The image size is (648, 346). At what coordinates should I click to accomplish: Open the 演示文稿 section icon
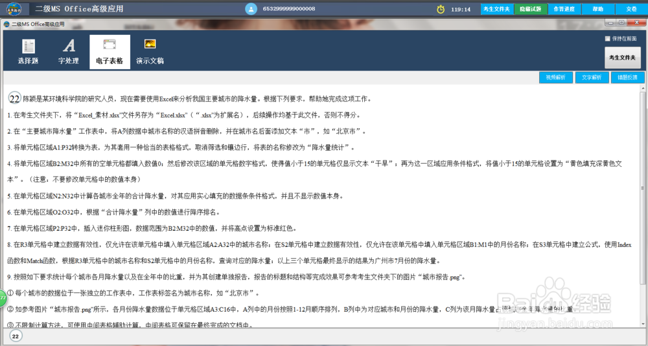(x=150, y=52)
